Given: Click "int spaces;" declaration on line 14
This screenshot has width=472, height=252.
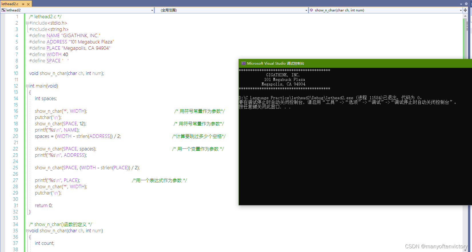Looking at the screenshot, I should click(x=46, y=98).
